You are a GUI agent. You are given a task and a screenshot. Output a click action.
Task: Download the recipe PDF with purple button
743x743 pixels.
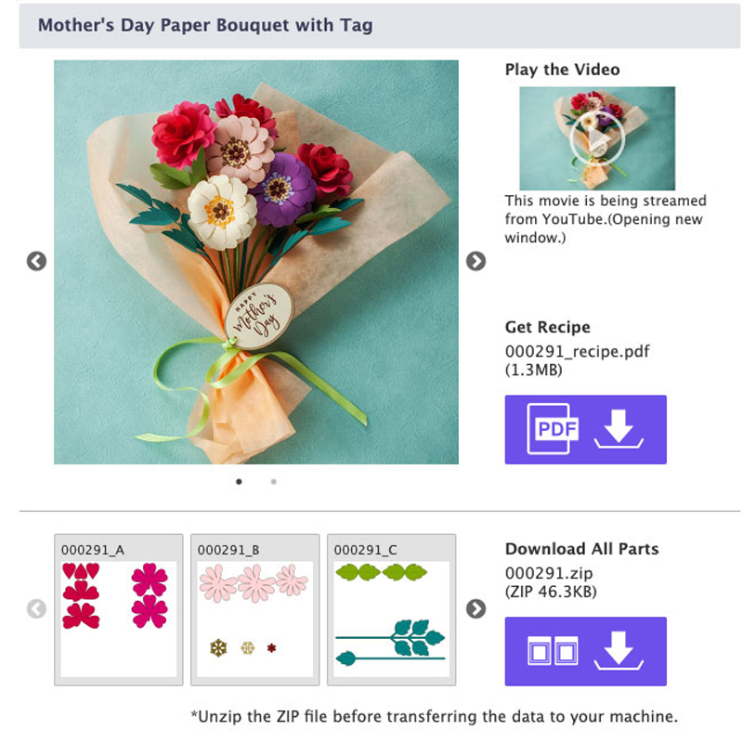click(x=586, y=429)
